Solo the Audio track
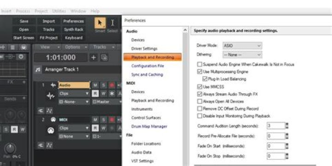 pos(103,85)
